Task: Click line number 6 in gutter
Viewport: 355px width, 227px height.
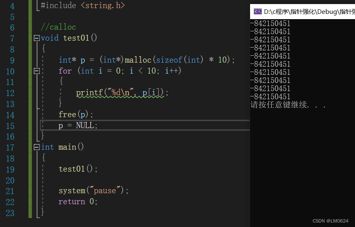Action: click(12, 28)
